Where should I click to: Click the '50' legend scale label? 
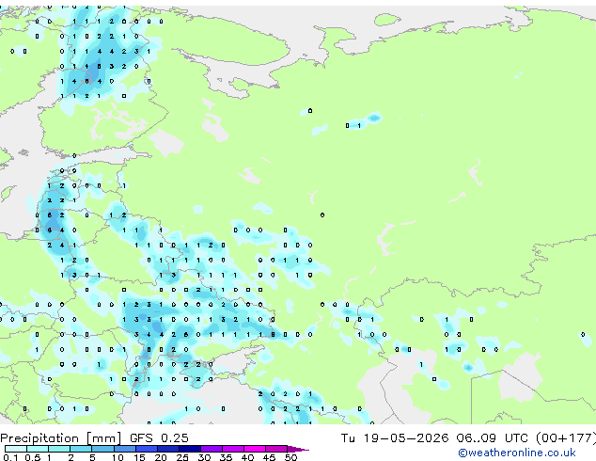tap(290, 457)
